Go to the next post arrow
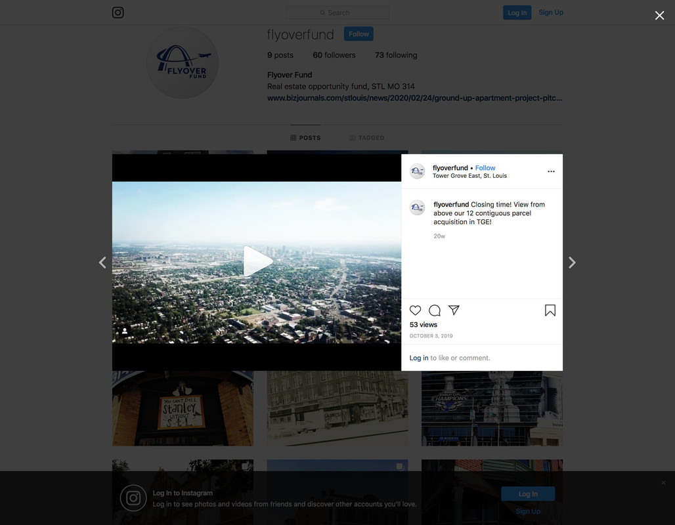The image size is (675, 525). coord(572,262)
